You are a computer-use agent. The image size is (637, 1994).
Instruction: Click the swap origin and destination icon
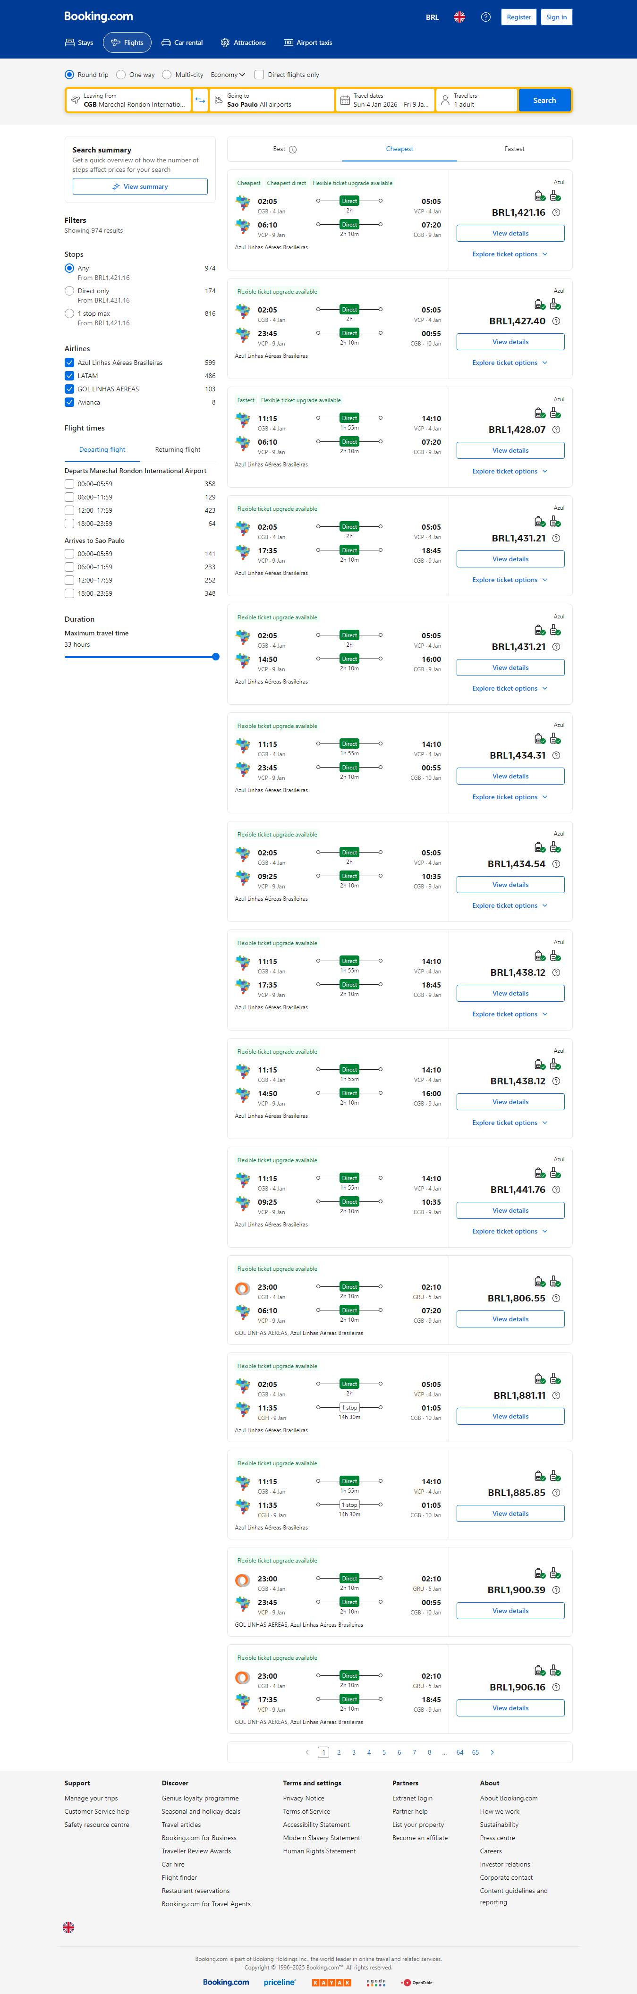pos(201,101)
